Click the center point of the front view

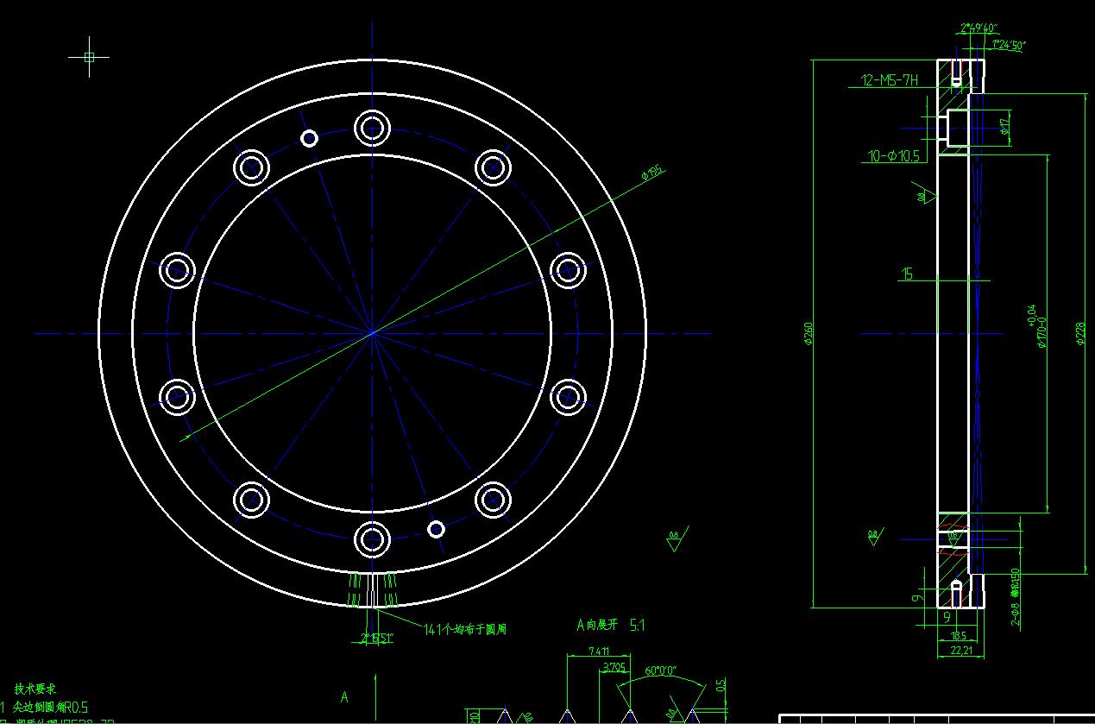coord(372,332)
